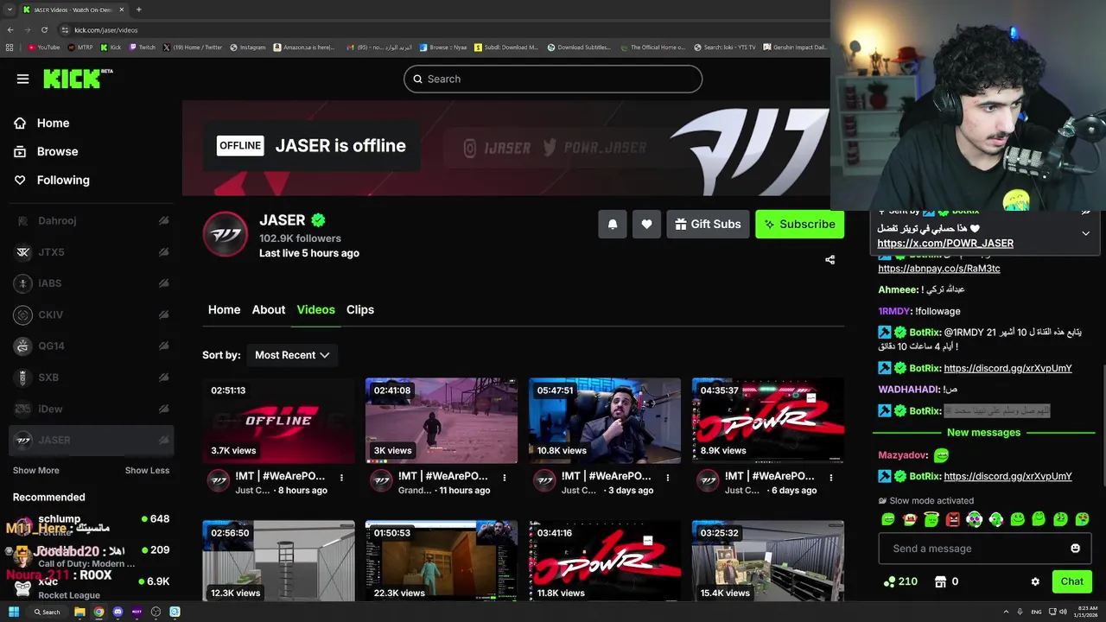Click JASER channel avatar
This screenshot has width=1106, height=622.
tap(225, 233)
